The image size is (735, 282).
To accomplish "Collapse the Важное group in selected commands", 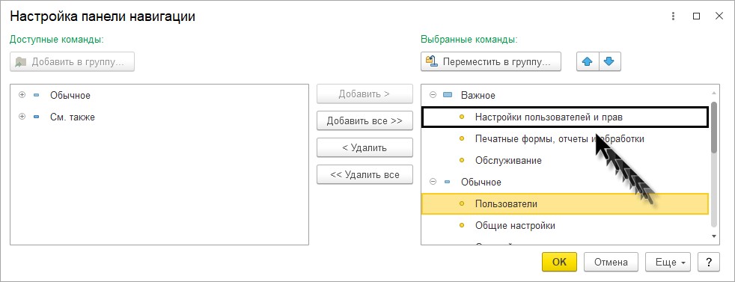I will point(433,95).
